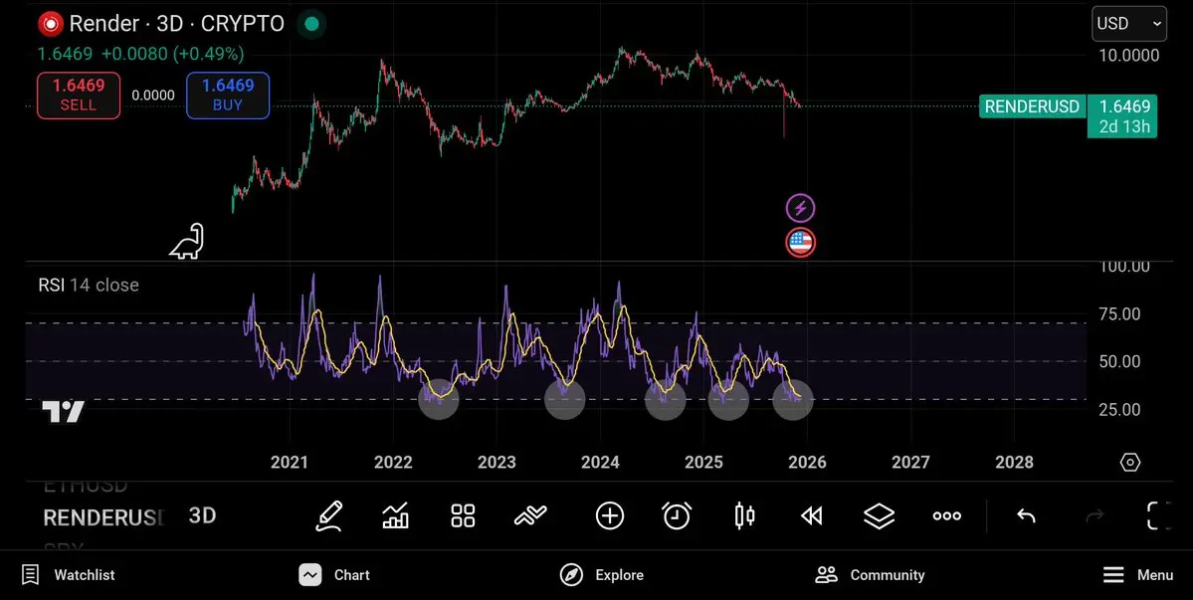Open the Community tab

870,575
